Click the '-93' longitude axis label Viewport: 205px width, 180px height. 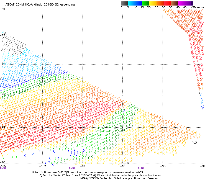(163, 166)
